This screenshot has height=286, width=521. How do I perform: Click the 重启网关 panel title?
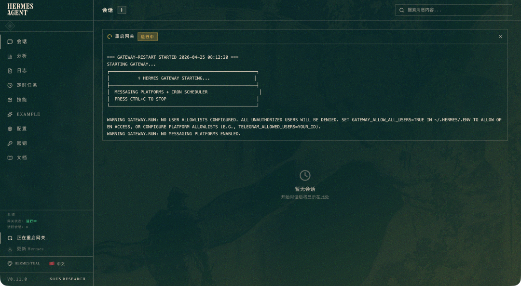(x=124, y=37)
